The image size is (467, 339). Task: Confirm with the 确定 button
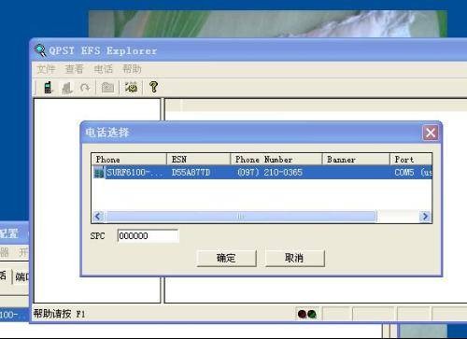tap(227, 258)
